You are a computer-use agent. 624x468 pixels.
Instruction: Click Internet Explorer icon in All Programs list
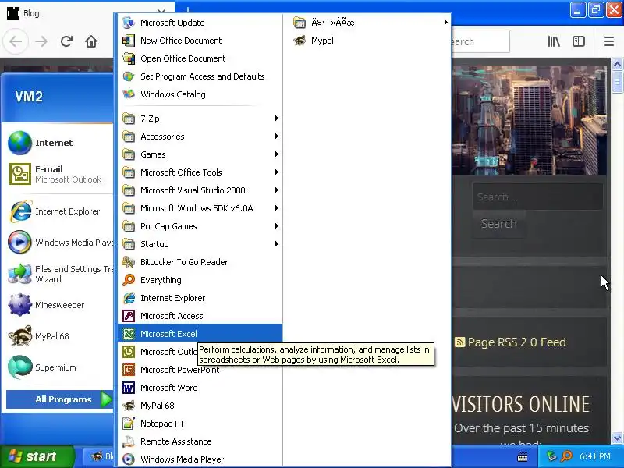129,298
